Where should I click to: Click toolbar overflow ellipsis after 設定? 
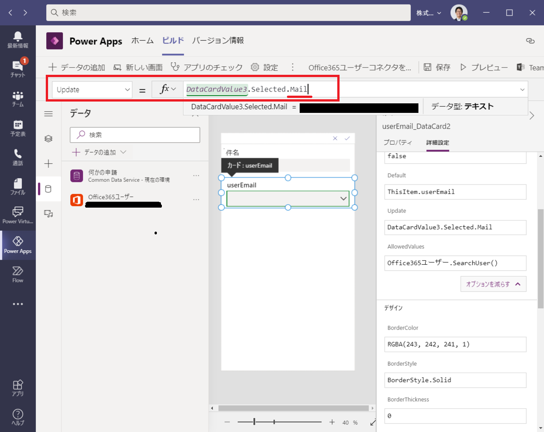pyautogui.click(x=293, y=67)
